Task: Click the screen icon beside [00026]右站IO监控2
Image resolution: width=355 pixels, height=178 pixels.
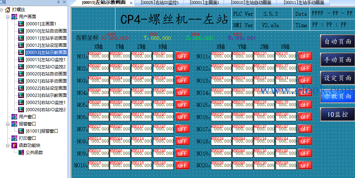Action: (x=21, y=110)
